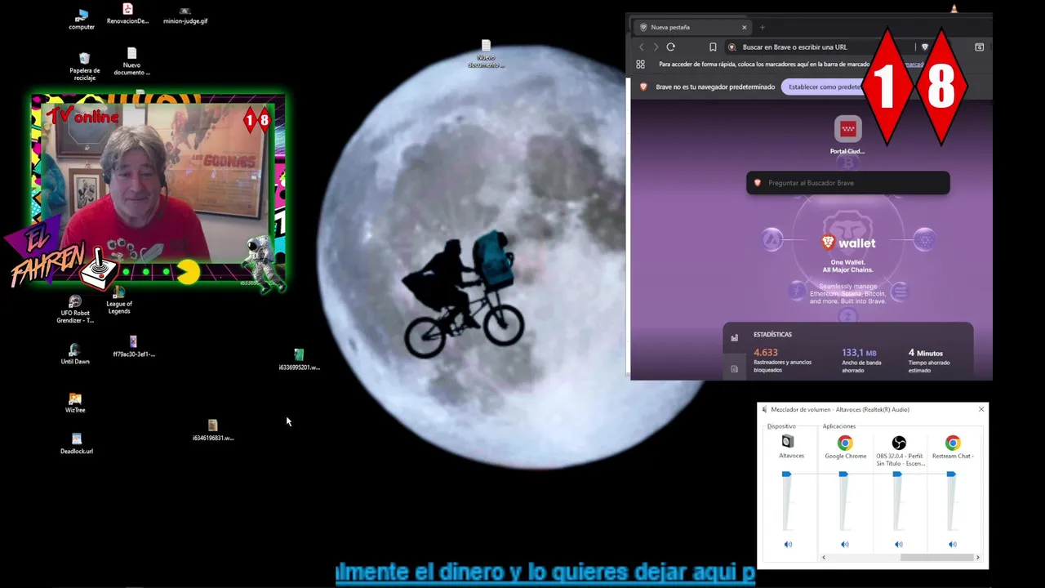Image resolution: width=1045 pixels, height=588 pixels.
Task: Select i6346196831.w... file on desktop
Action: point(213,430)
